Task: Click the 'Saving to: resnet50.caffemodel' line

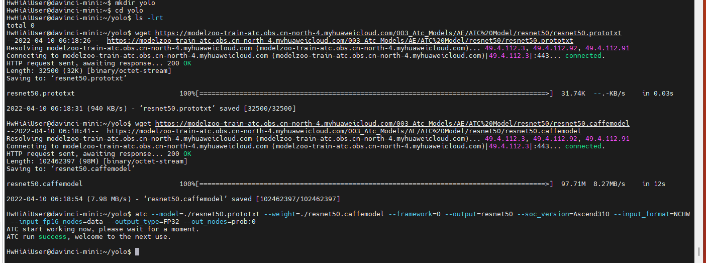Action: tap(70, 169)
